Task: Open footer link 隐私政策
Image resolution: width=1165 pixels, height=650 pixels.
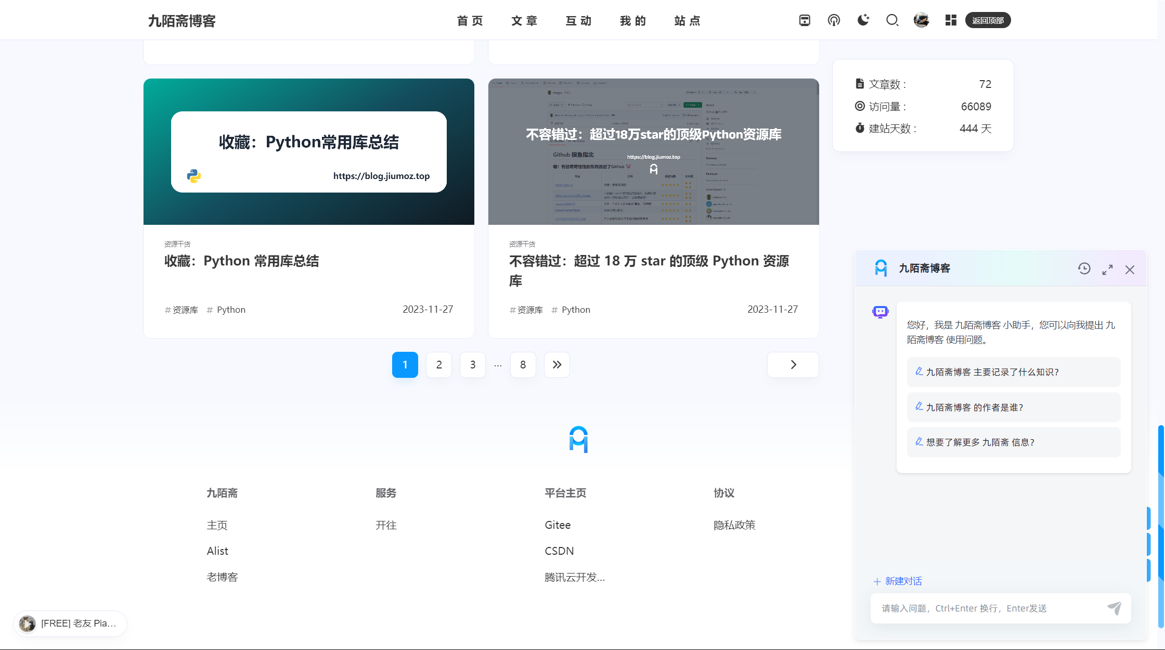Action: 734,525
